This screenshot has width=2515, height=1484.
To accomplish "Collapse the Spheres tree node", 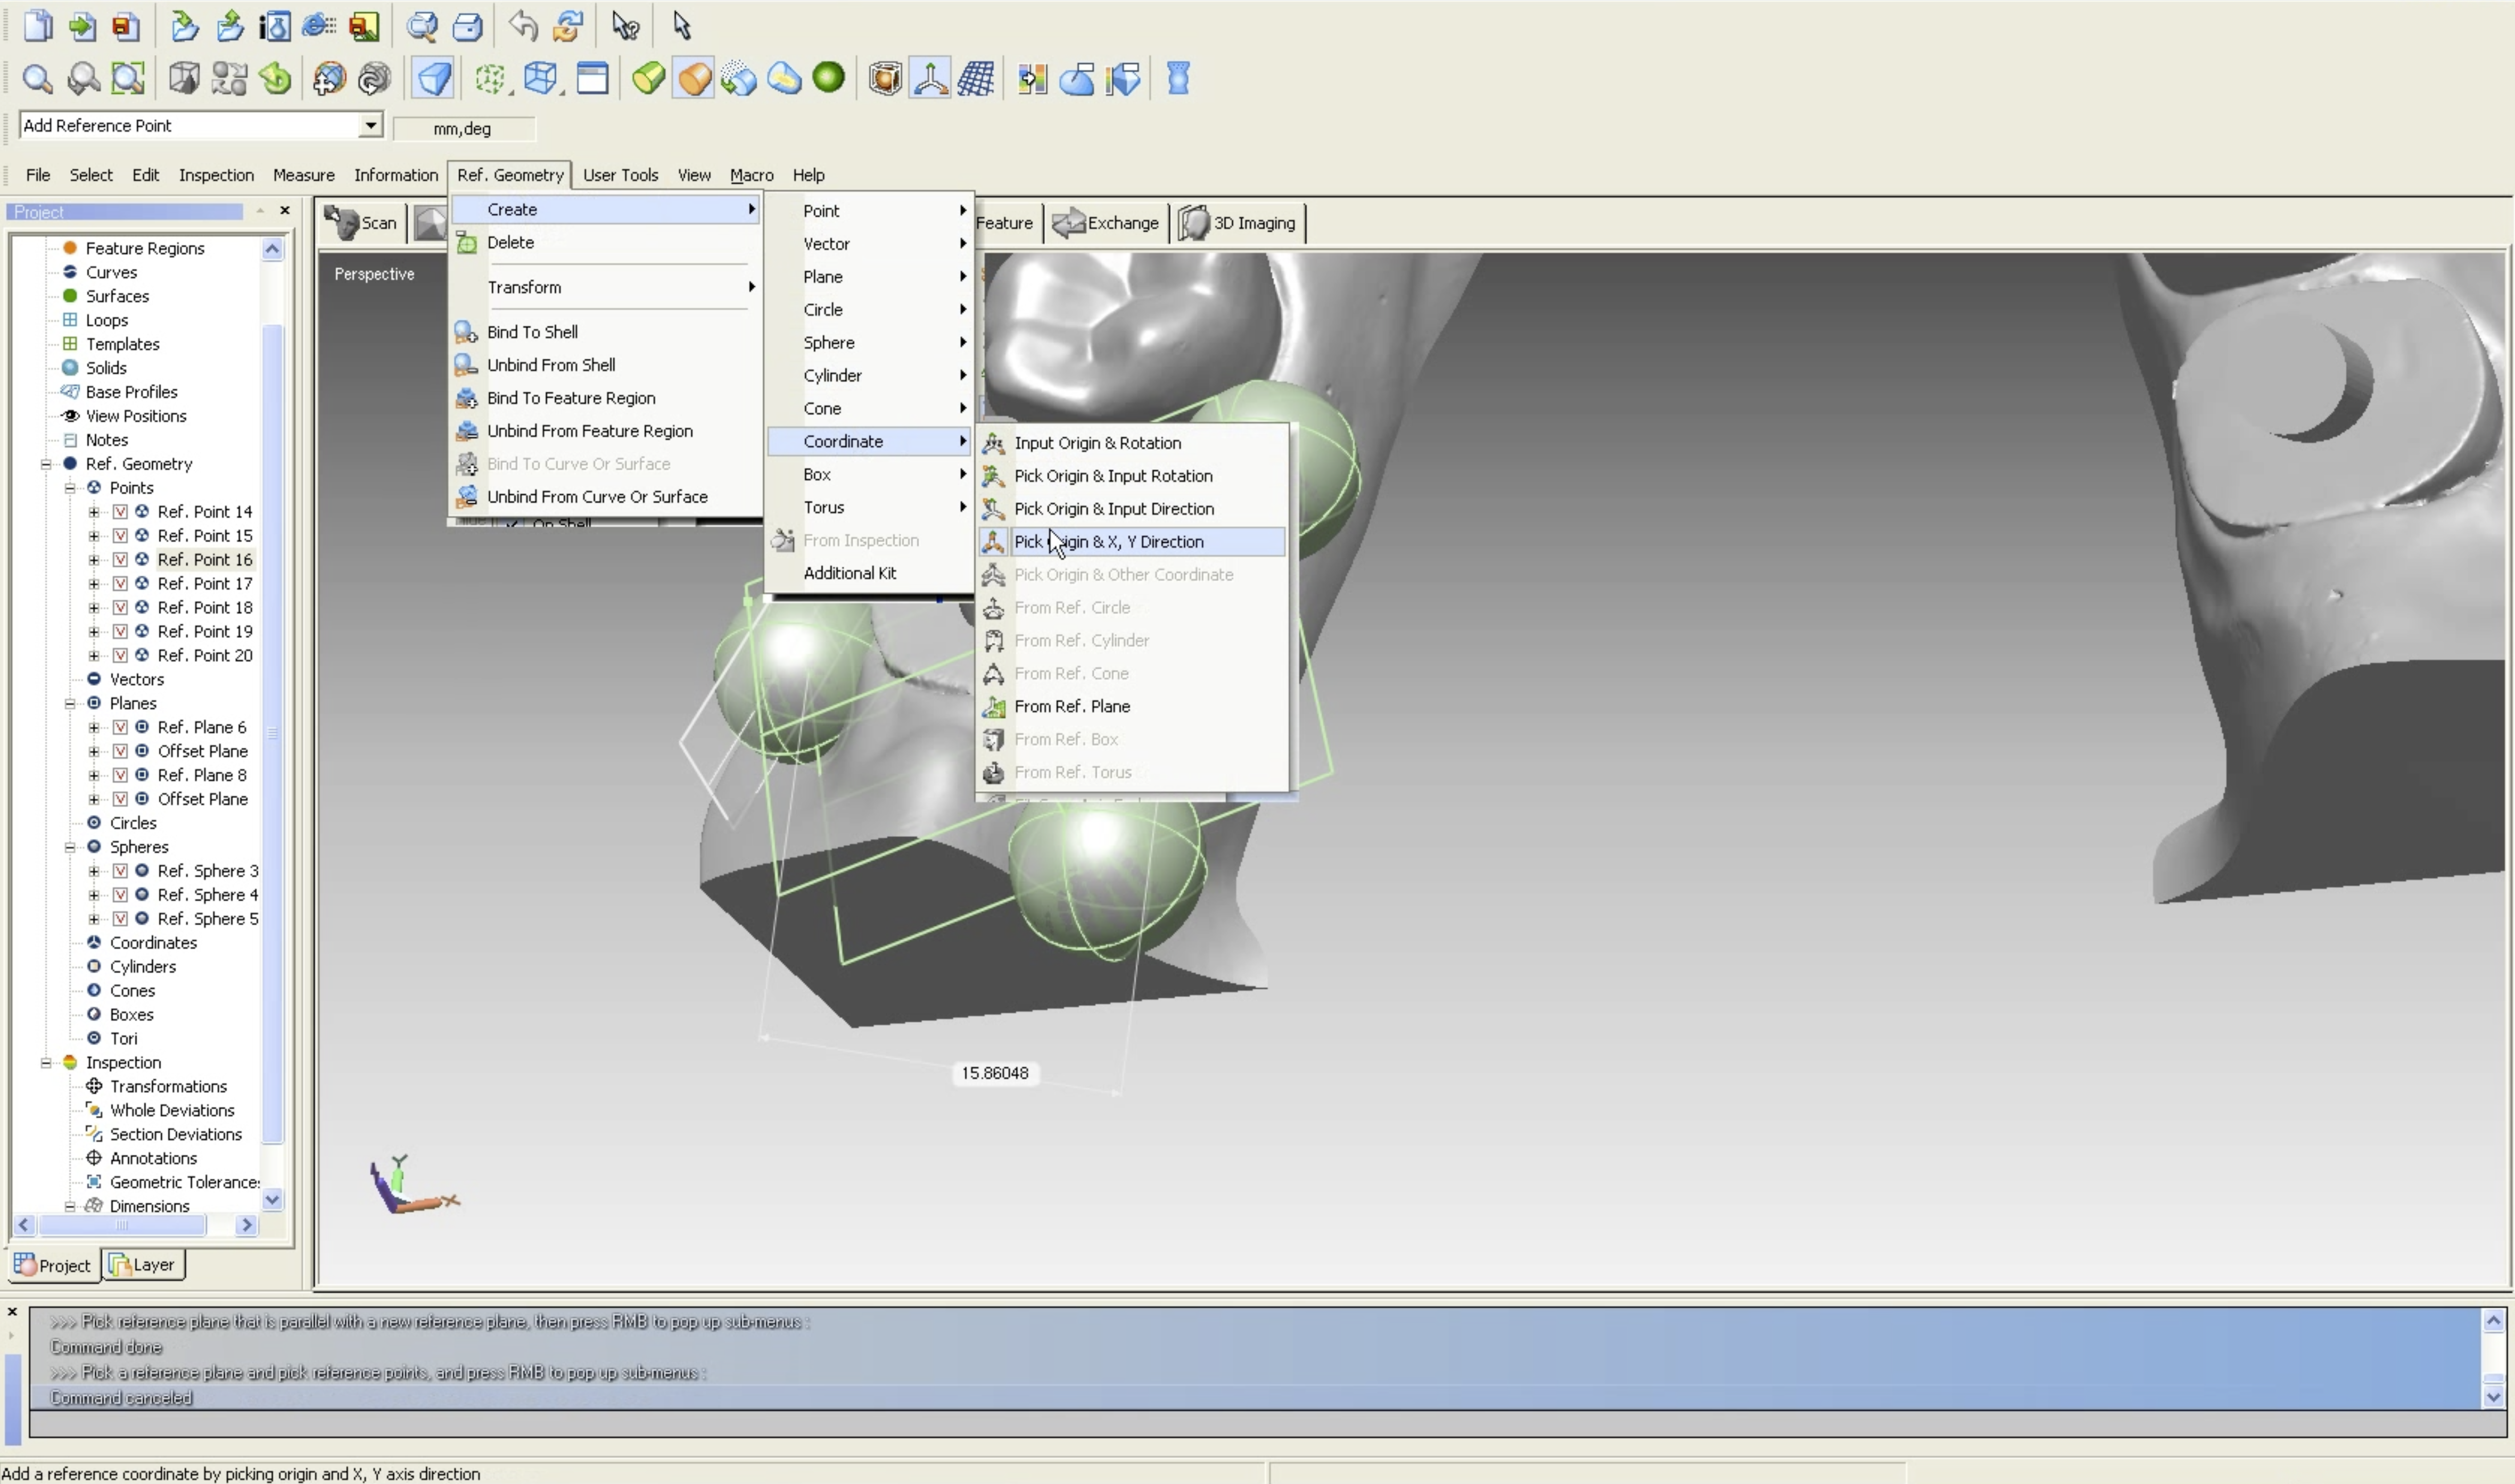I will (x=70, y=847).
